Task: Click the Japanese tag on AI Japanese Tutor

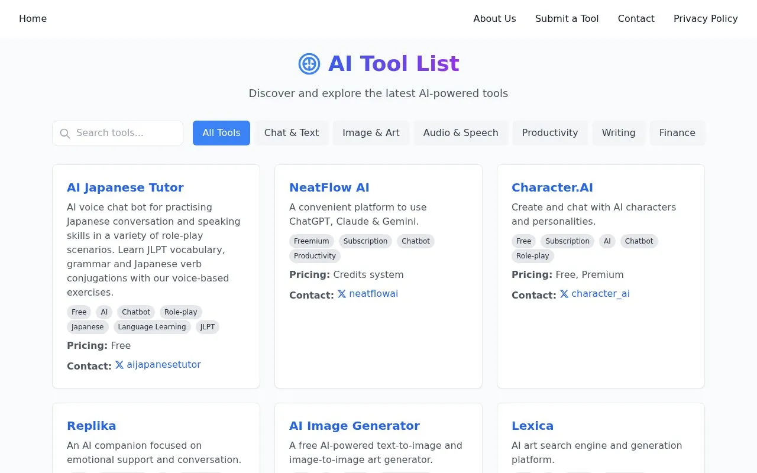Action: (x=88, y=327)
